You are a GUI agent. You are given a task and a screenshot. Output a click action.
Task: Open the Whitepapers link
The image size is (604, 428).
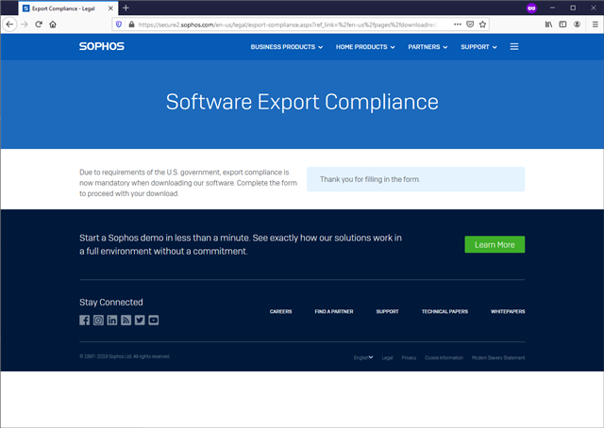[x=508, y=311]
